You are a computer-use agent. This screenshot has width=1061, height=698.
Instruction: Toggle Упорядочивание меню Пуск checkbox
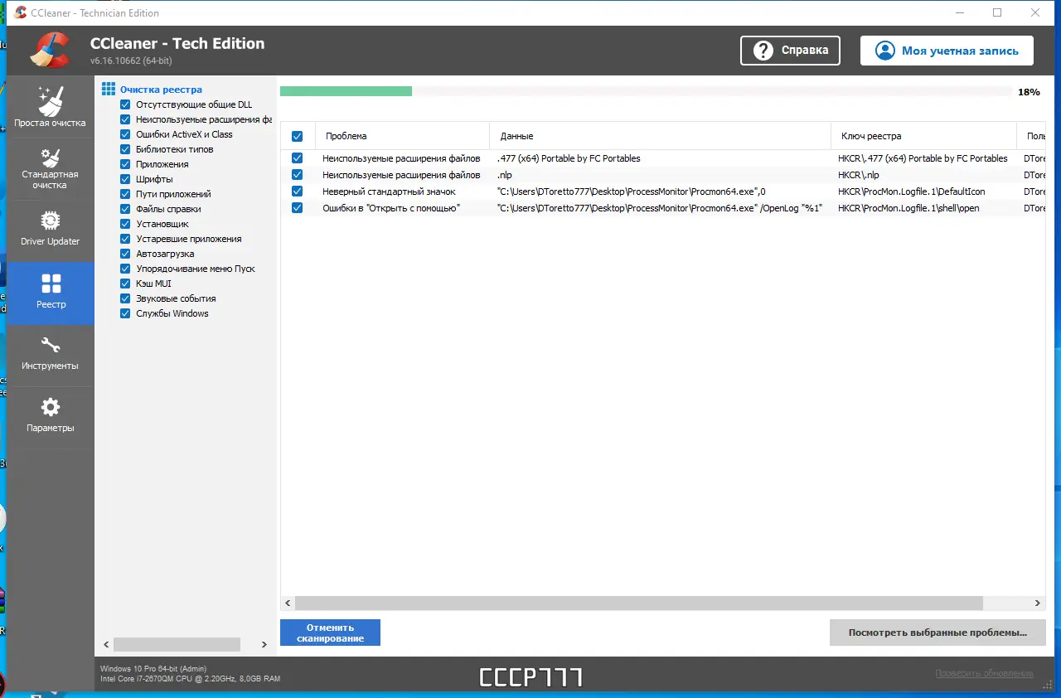(125, 269)
